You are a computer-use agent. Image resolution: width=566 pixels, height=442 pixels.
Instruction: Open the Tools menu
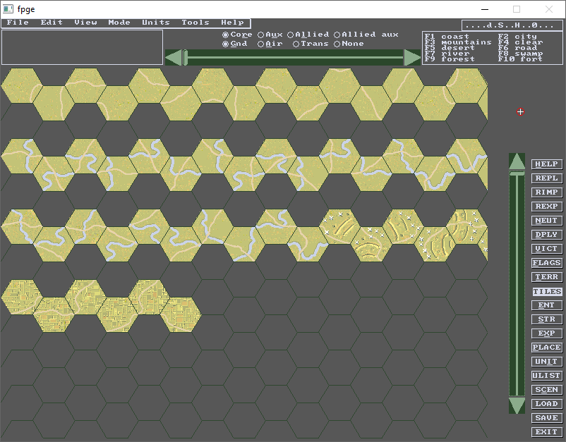(x=195, y=23)
